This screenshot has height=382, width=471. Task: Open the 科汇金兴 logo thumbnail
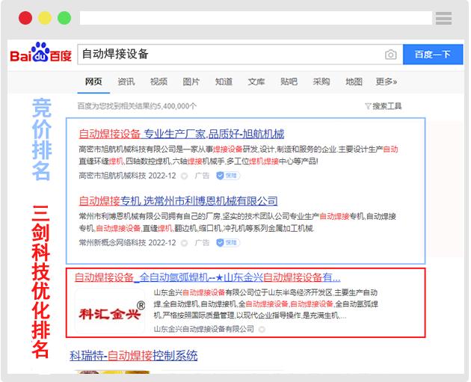click(x=110, y=311)
